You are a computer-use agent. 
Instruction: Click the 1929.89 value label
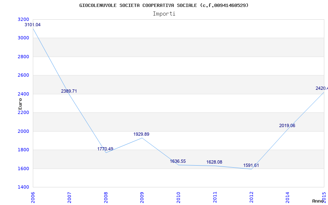(141, 134)
